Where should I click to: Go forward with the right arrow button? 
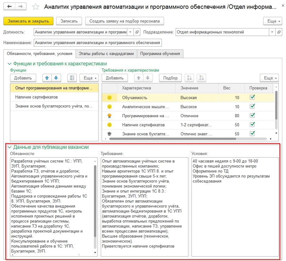coord(21,7)
